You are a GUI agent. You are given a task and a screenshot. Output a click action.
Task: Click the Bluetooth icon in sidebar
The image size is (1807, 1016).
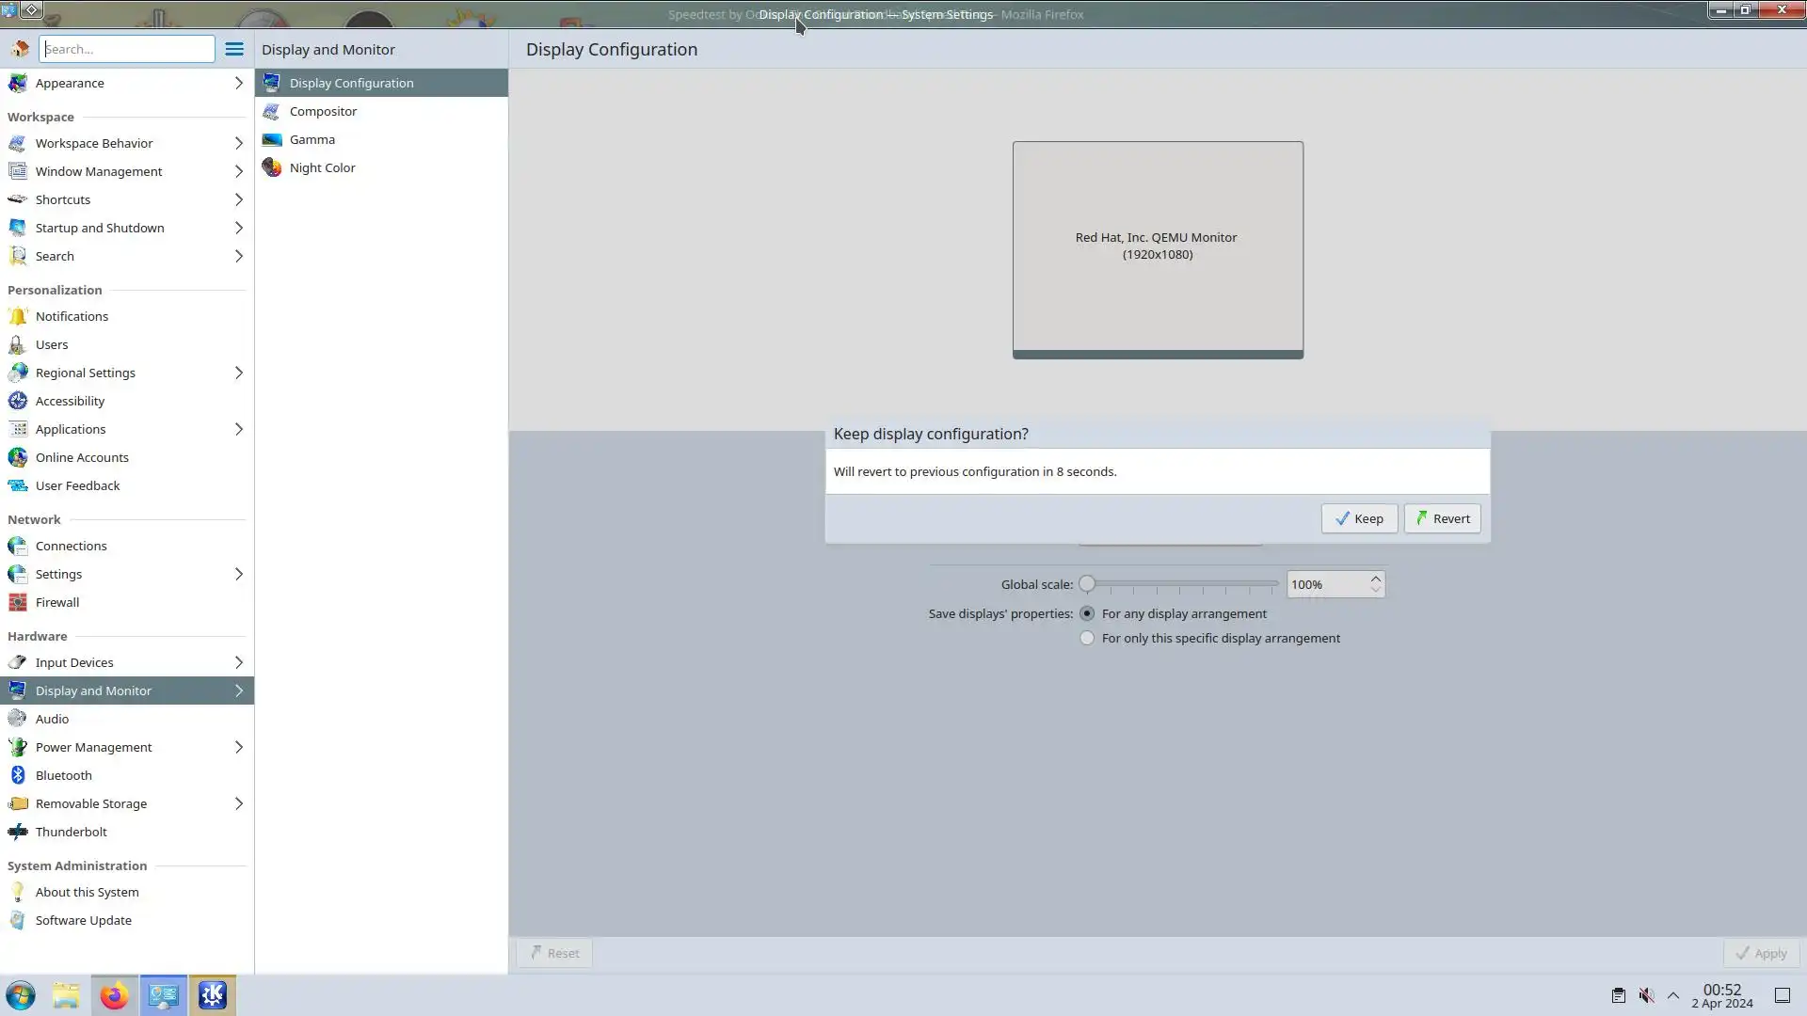tap(18, 775)
